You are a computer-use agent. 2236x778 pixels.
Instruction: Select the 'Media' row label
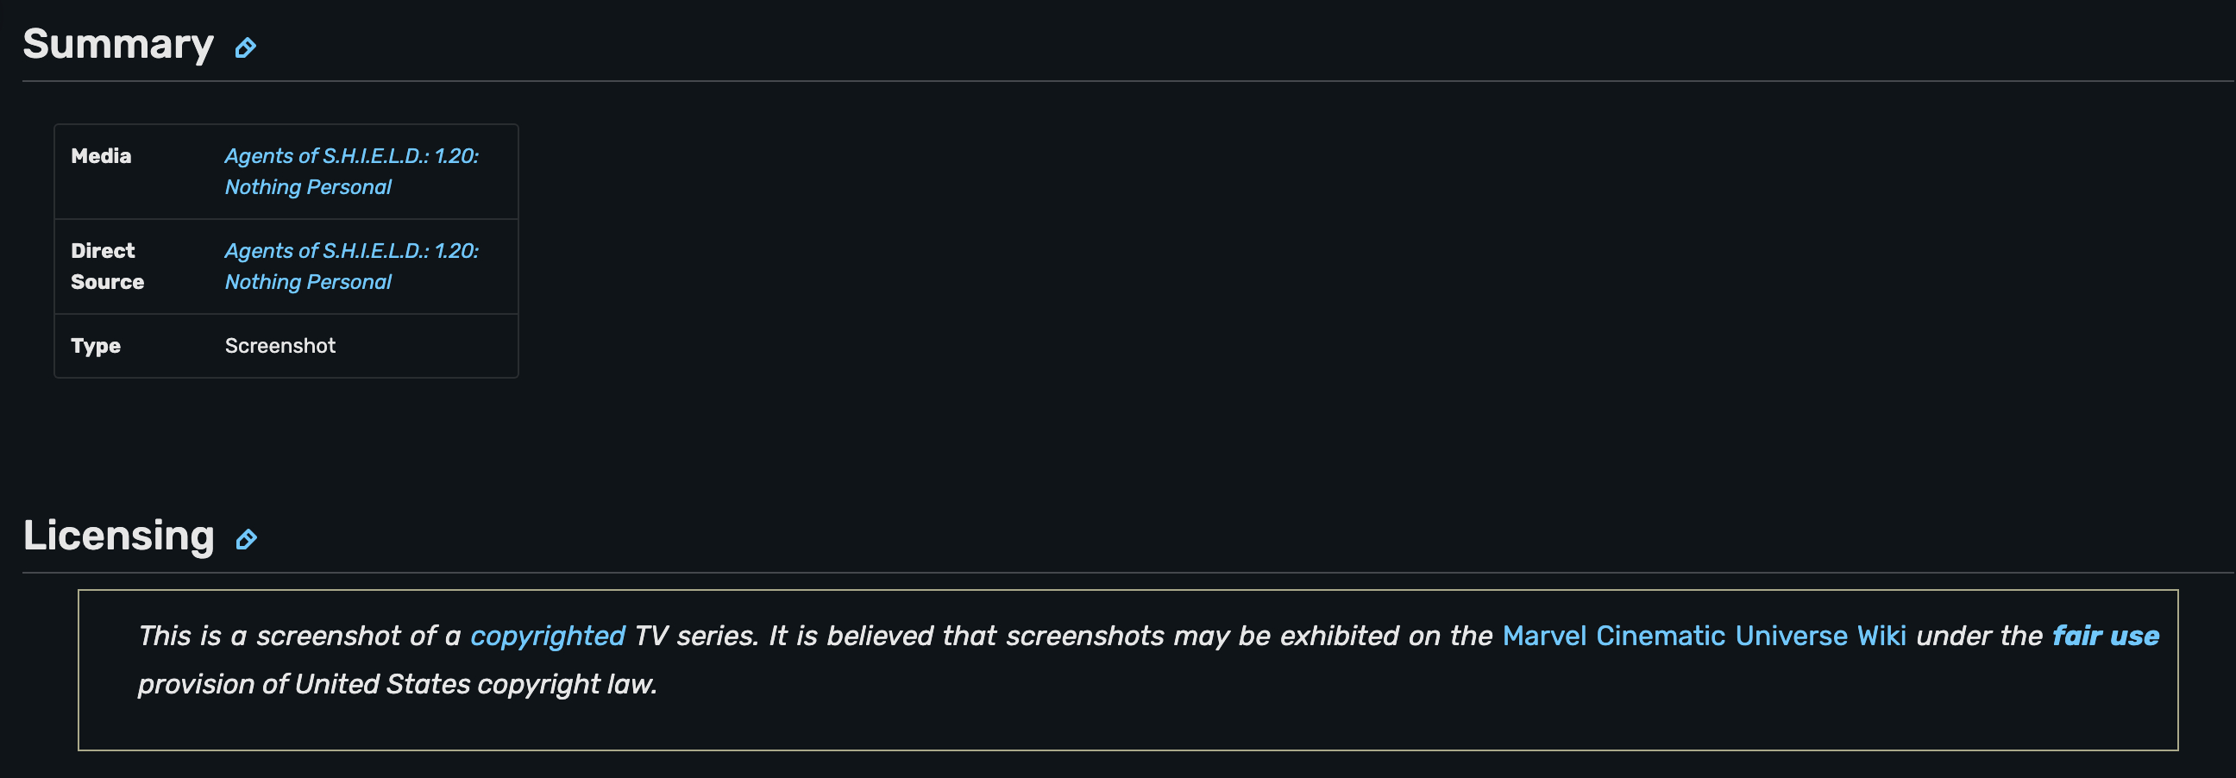101,156
